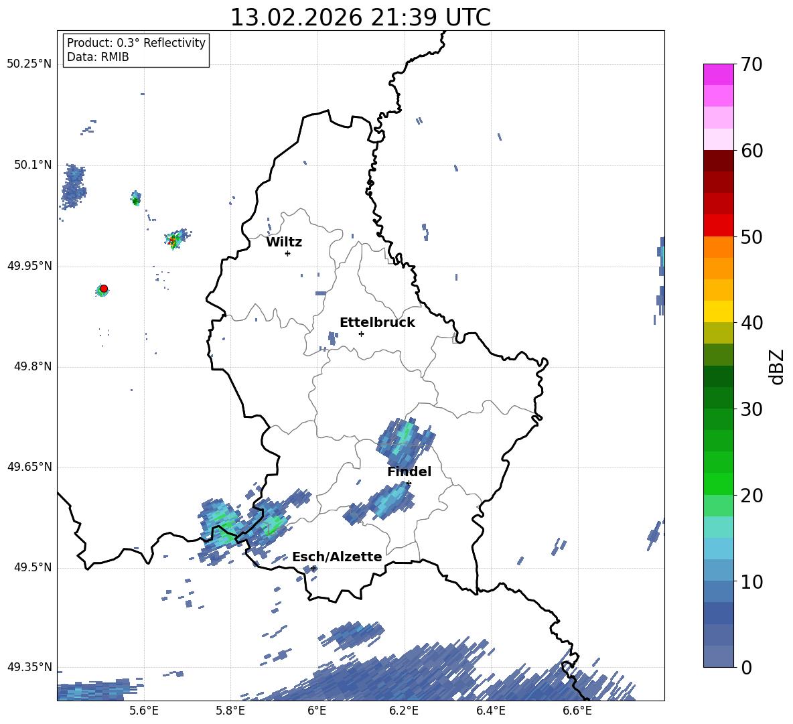Viewport: 793px width, 724px height.
Task: Click the 50.1°N latitude label
Action: [x=33, y=165]
